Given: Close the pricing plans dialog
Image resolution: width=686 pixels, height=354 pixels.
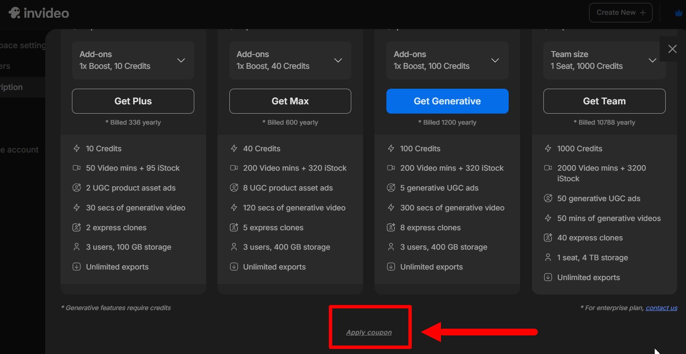Looking at the screenshot, I should 672,49.
